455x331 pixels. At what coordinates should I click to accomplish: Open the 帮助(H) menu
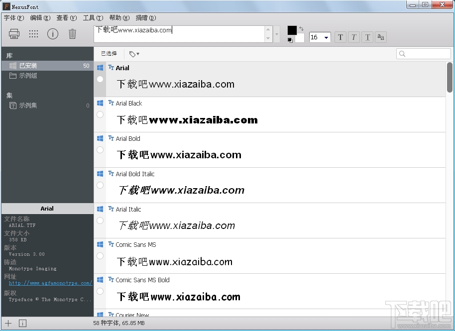pos(119,18)
